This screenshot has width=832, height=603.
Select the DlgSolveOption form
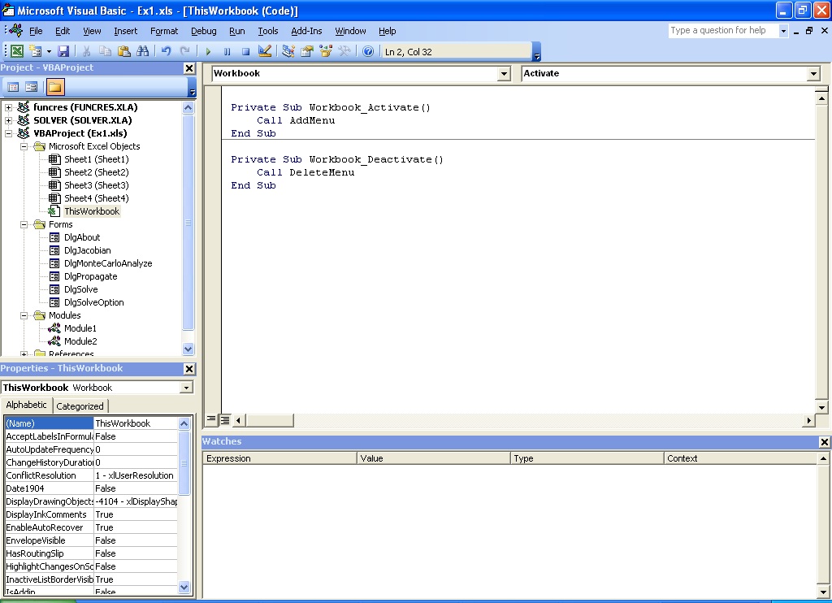[94, 302]
